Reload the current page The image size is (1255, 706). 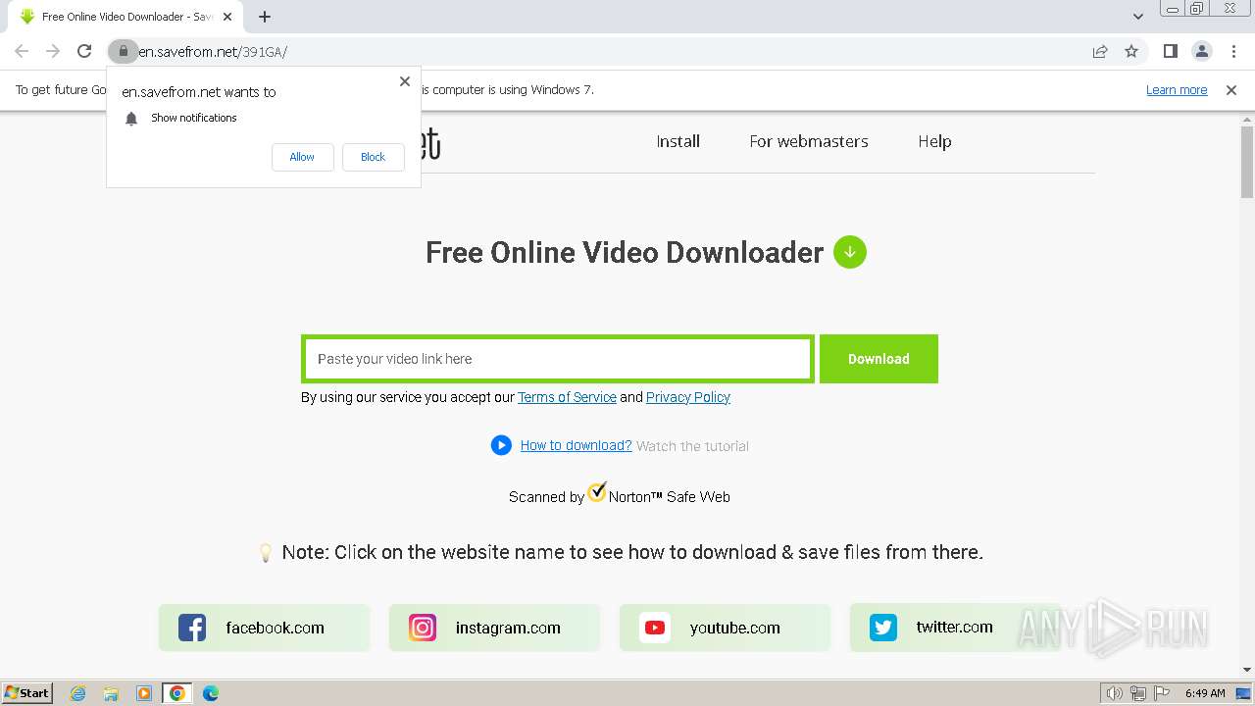click(x=84, y=51)
